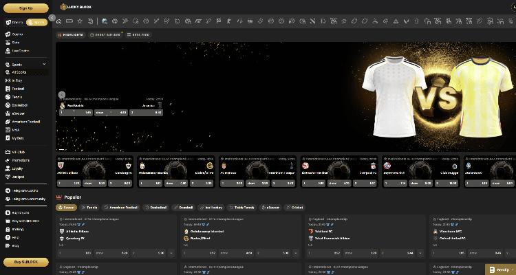This screenshot has width=516, height=275.
Task: Collapse the Sports section in sidebar
Action: (x=44, y=63)
